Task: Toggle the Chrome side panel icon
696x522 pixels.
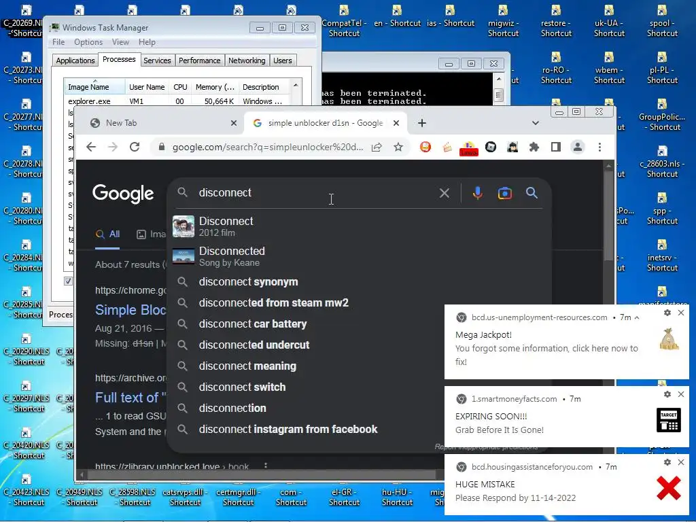Action: pos(556,147)
